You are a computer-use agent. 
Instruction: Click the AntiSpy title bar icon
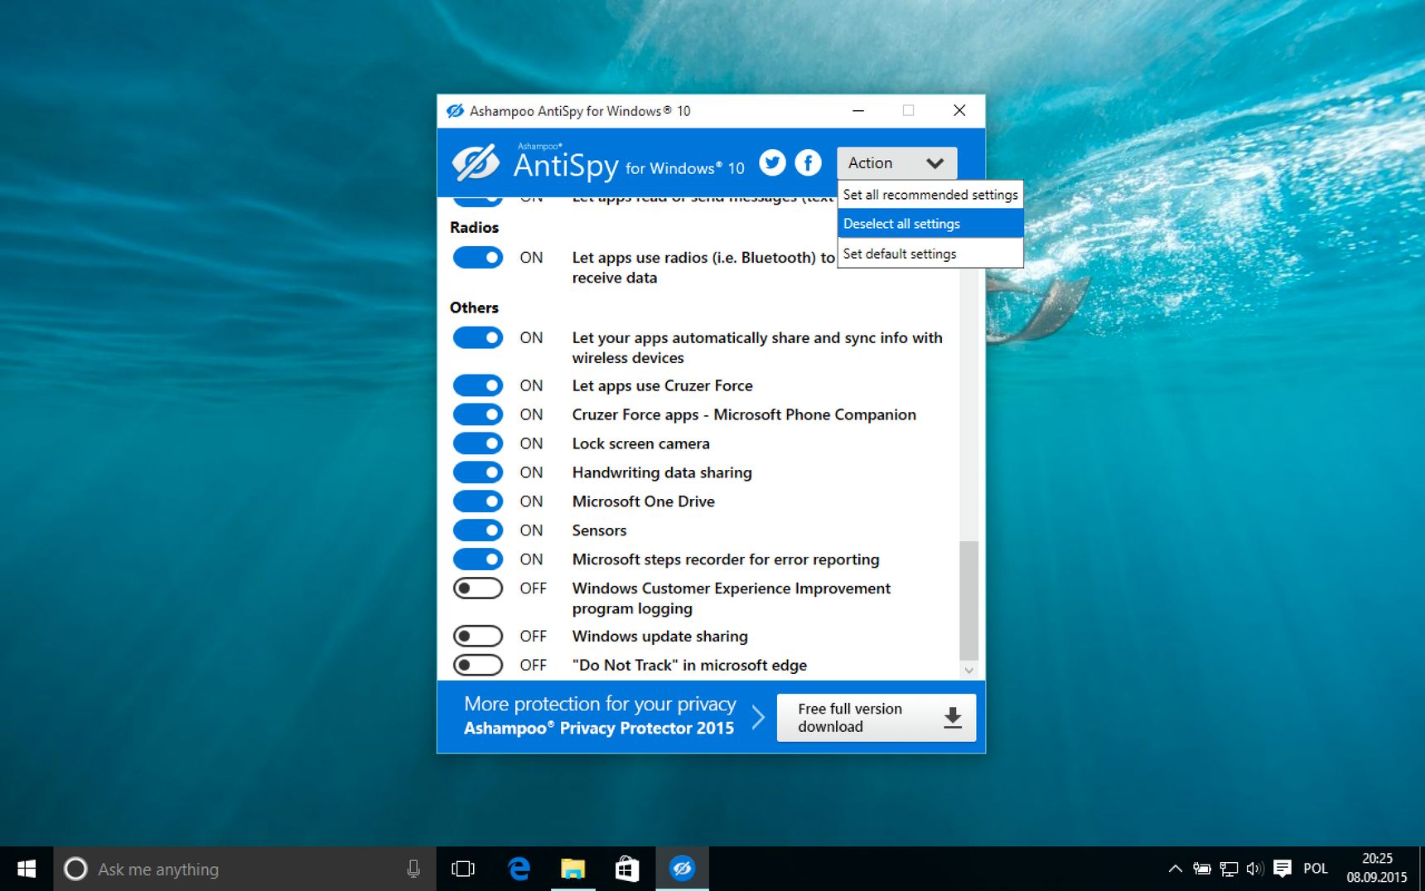click(455, 111)
